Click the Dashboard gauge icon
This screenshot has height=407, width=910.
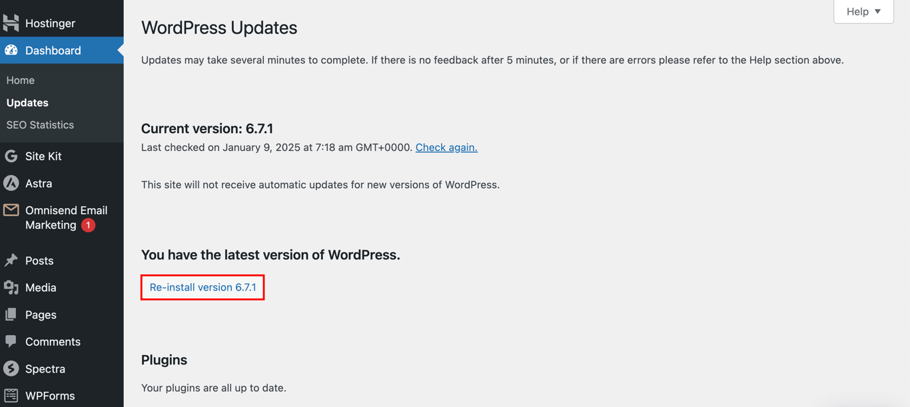(x=11, y=50)
